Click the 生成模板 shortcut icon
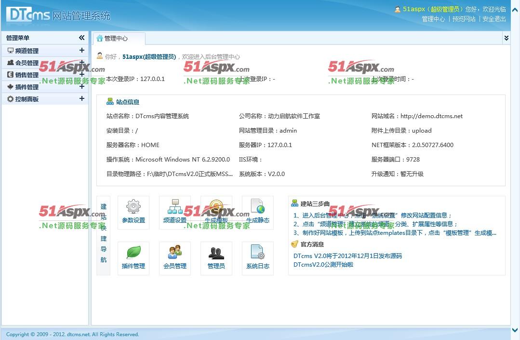Viewport: 520px width, 340px height. coord(216,212)
